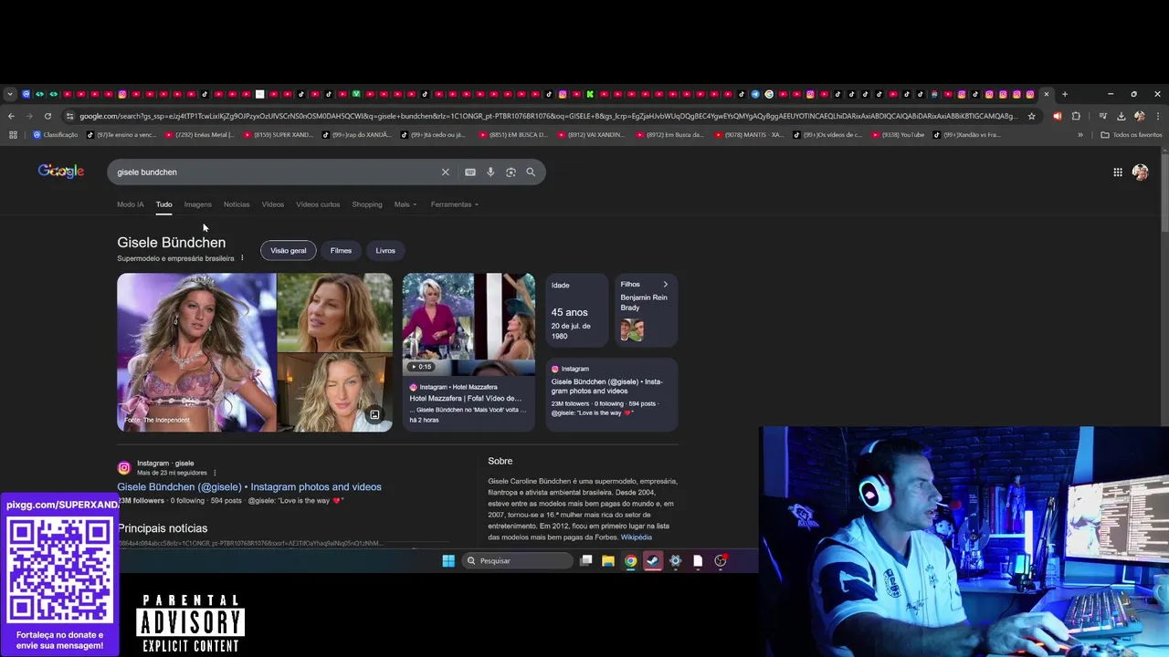The image size is (1169, 657).
Task: Go to Google homepage via logo
Action: (61, 172)
